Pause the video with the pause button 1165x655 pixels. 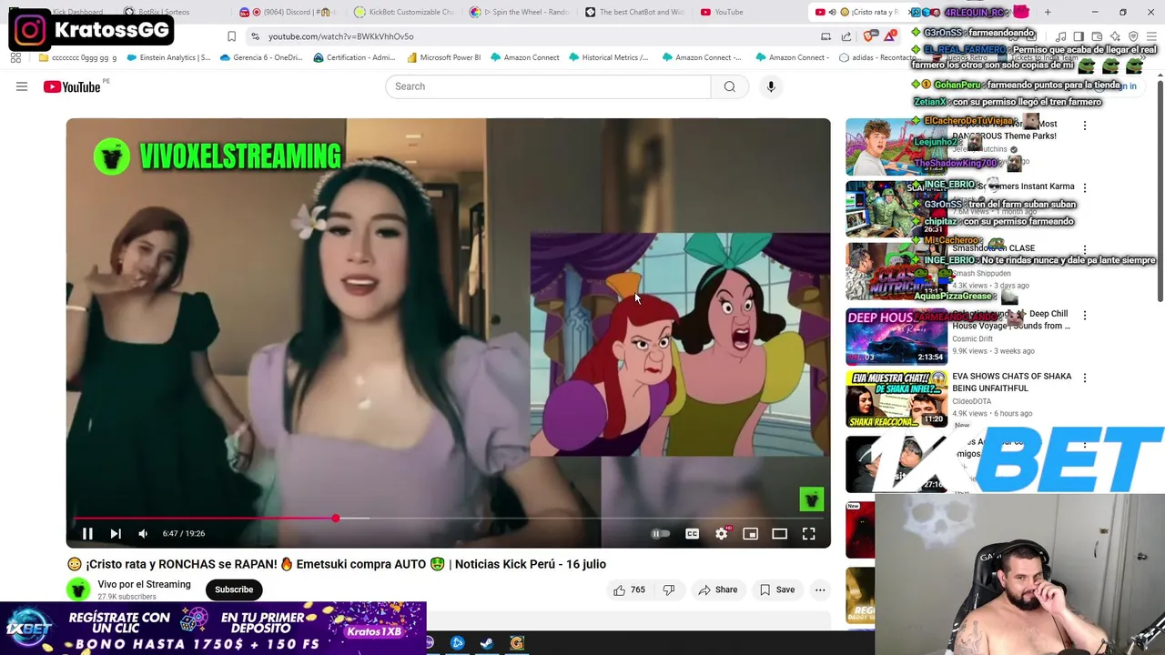[87, 534]
